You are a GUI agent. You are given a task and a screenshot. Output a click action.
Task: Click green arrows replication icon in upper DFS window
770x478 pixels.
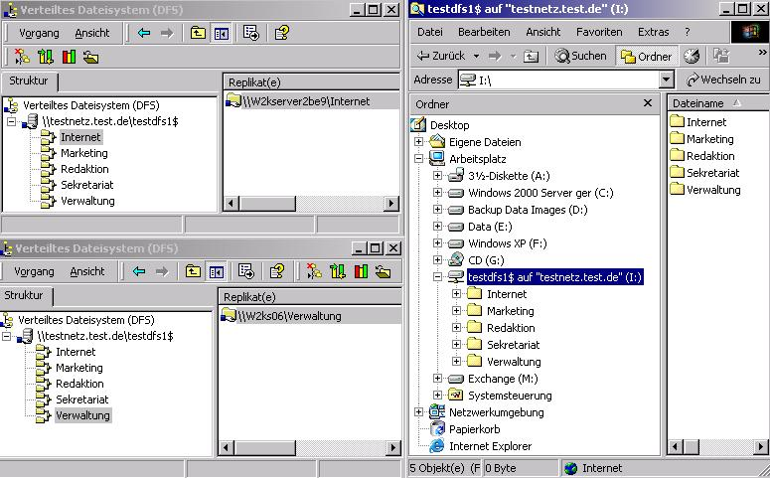(x=45, y=57)
